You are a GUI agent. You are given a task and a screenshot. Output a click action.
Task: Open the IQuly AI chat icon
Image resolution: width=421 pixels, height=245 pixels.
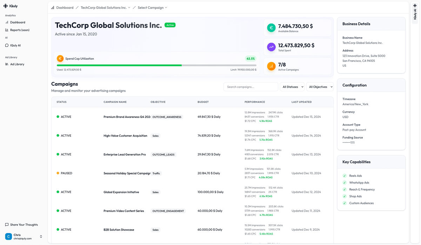pos(7,45)
